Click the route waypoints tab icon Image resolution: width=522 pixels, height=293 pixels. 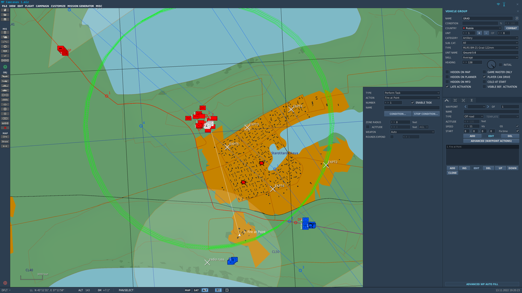(447, 100)
